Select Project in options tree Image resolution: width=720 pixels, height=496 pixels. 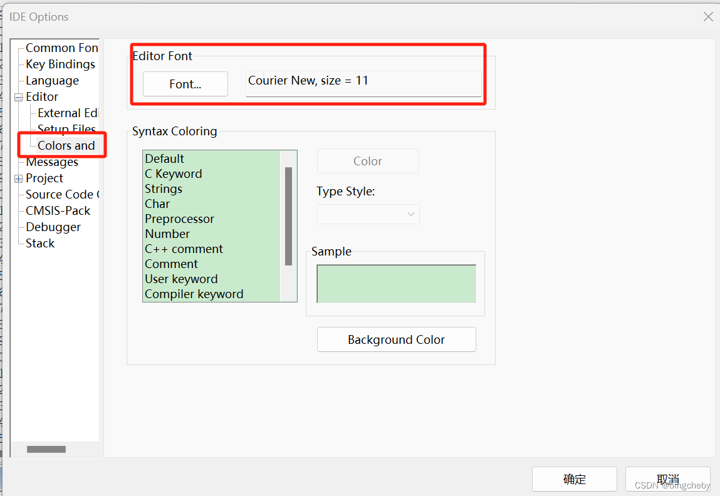[x=44, y=178]
